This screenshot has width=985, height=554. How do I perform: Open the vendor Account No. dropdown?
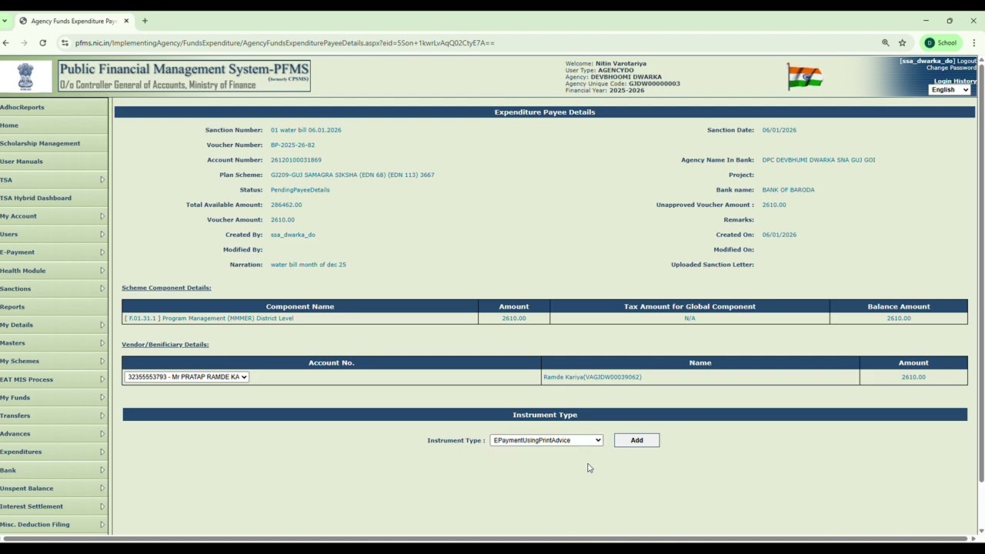(186, 377)
